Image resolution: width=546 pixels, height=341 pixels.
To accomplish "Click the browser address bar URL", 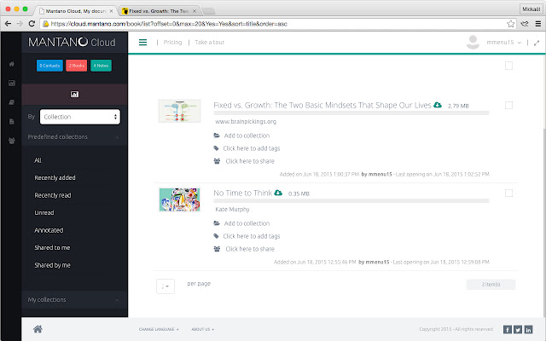I will 169,24.
